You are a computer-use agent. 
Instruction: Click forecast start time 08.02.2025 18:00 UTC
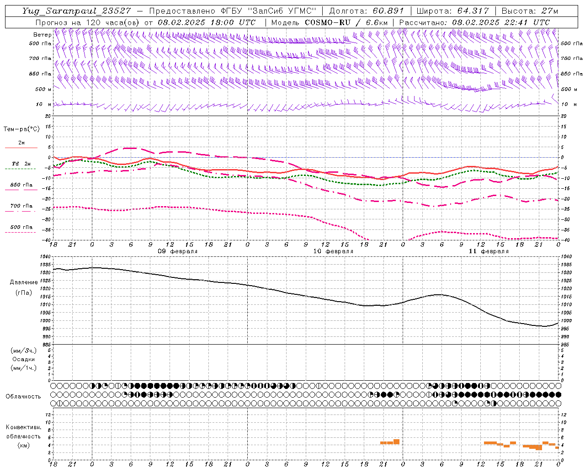tap(207, 22)
